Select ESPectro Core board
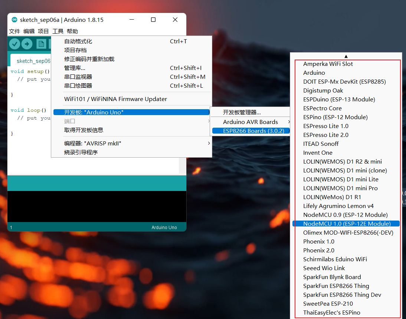This screenshot has height=319, width=406. [x=346, y=108]
